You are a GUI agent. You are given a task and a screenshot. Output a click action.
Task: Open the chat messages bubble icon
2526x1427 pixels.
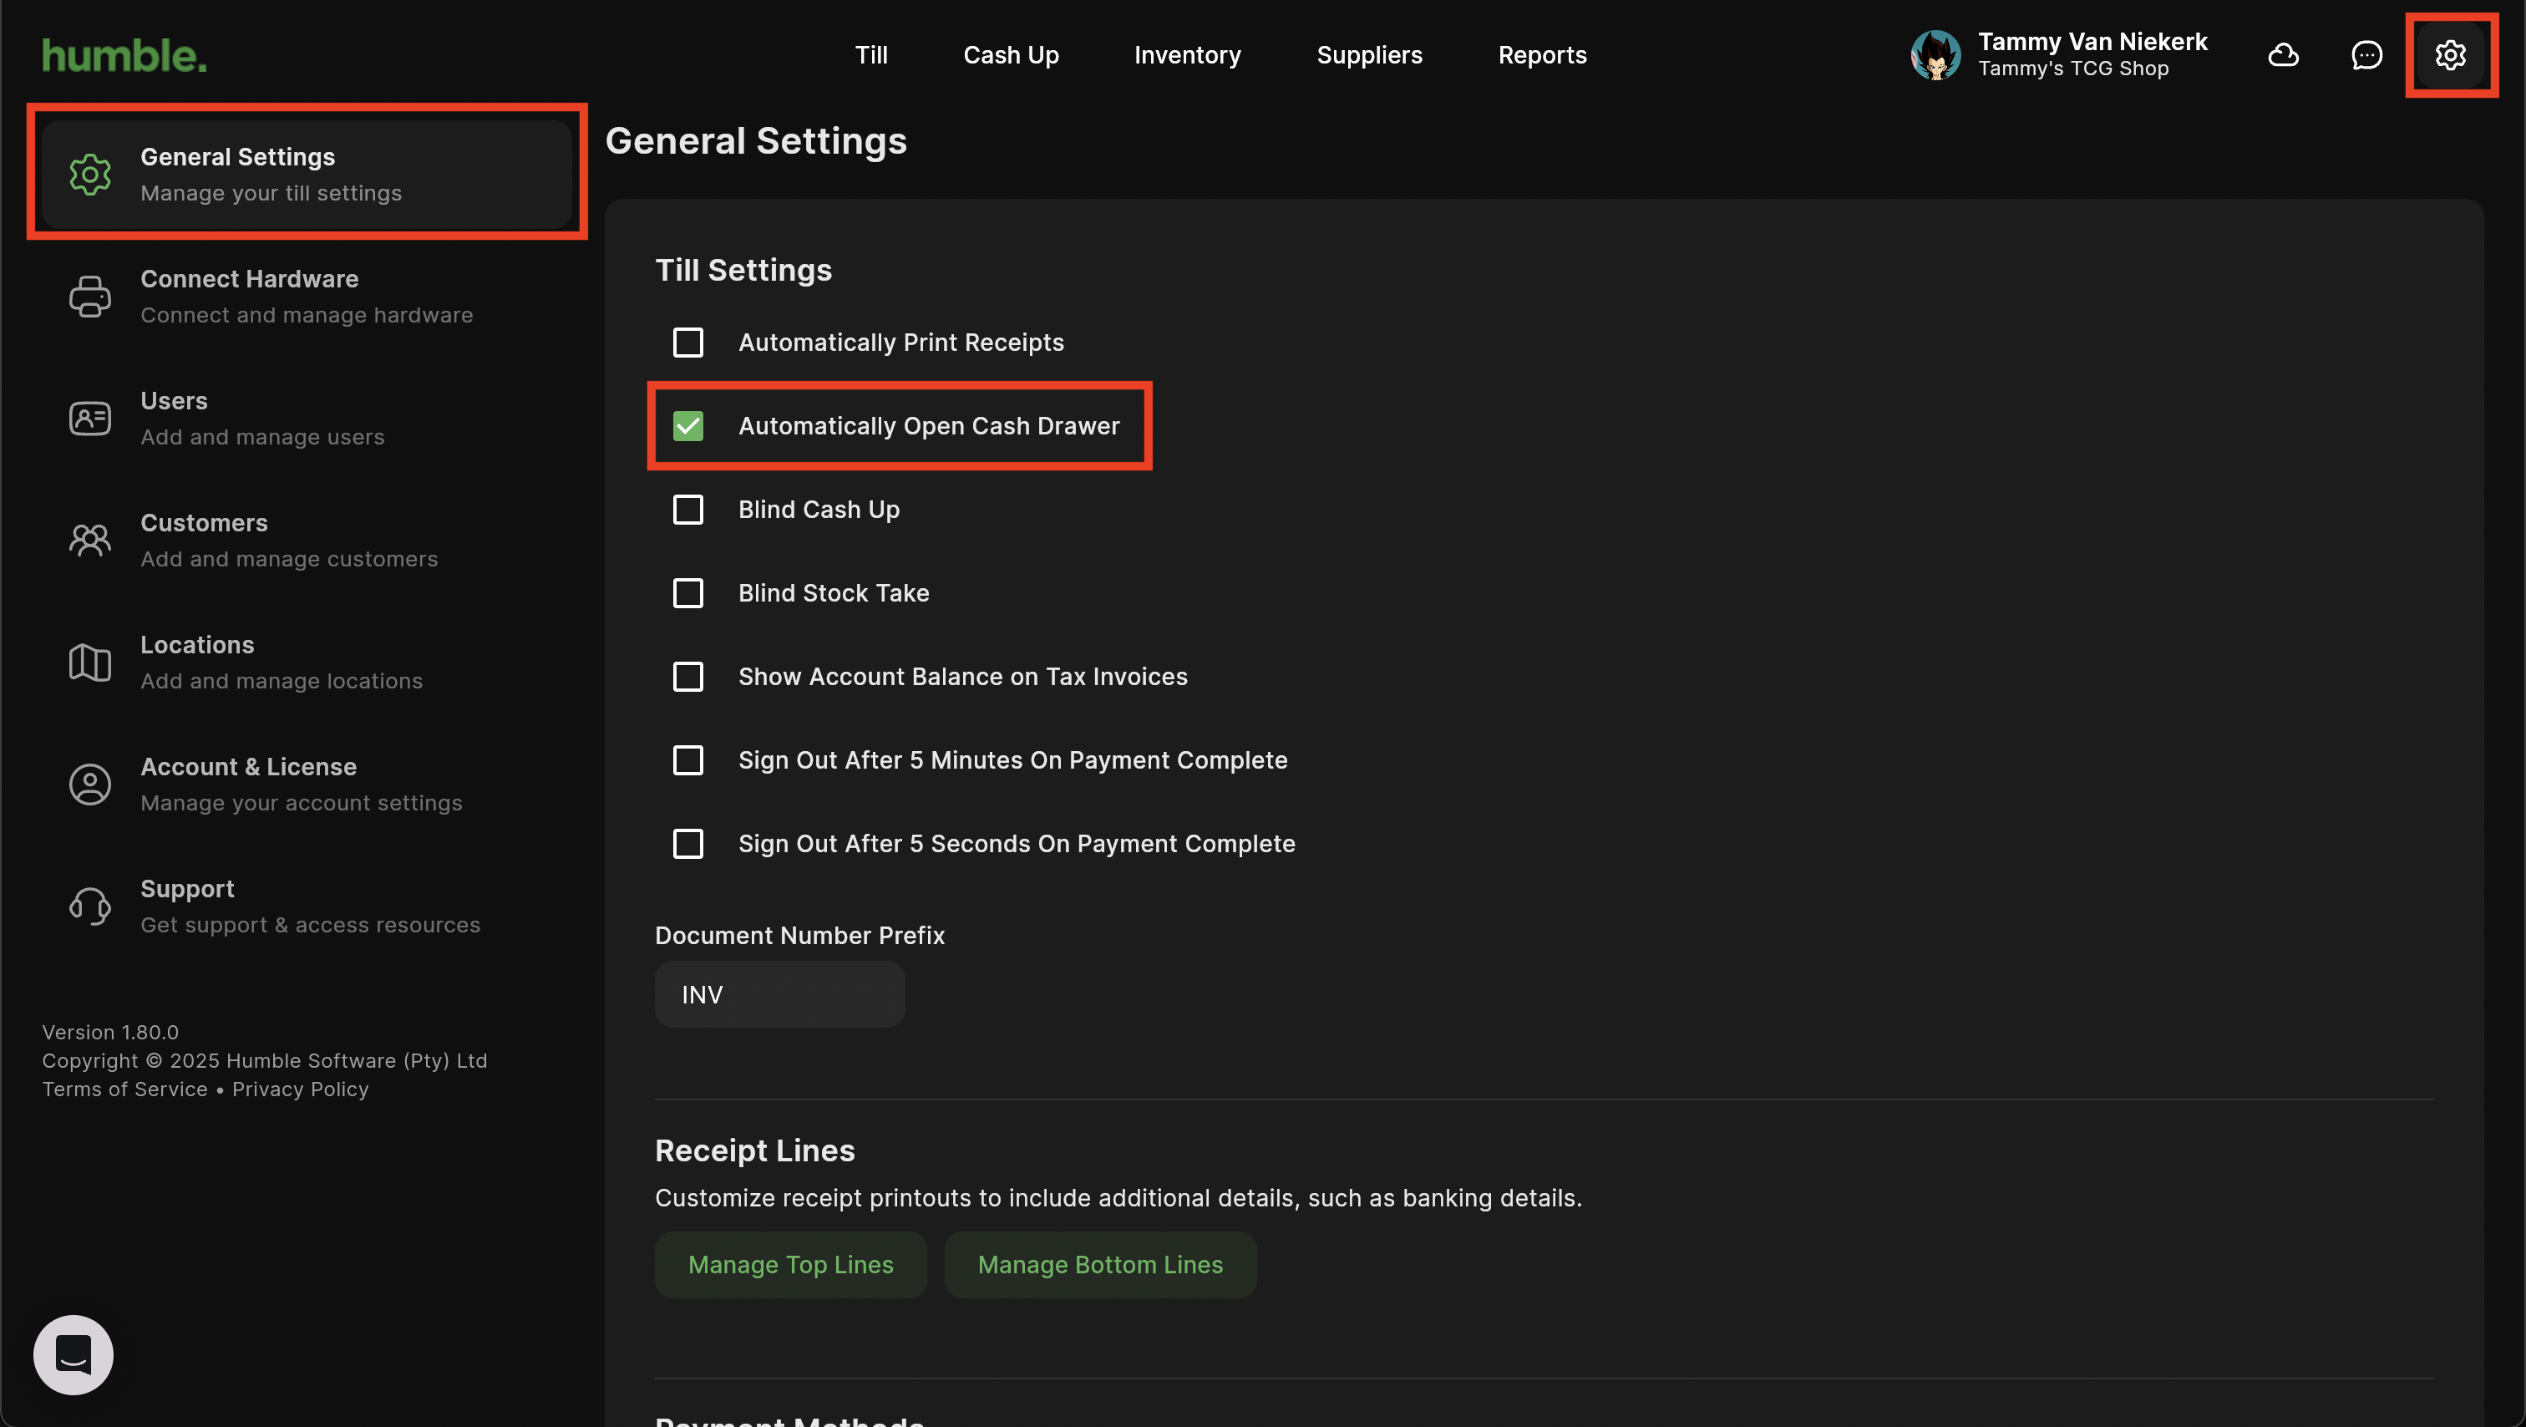(x=2366, y=55)
